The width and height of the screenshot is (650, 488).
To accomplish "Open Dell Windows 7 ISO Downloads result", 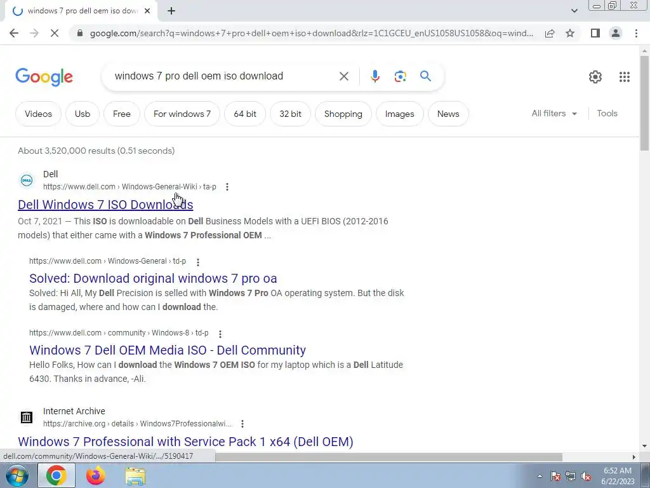I will click(x=105, y=205).
